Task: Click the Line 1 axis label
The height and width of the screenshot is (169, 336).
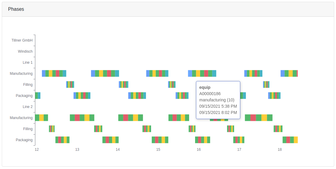Action: [x=28, y=63]
